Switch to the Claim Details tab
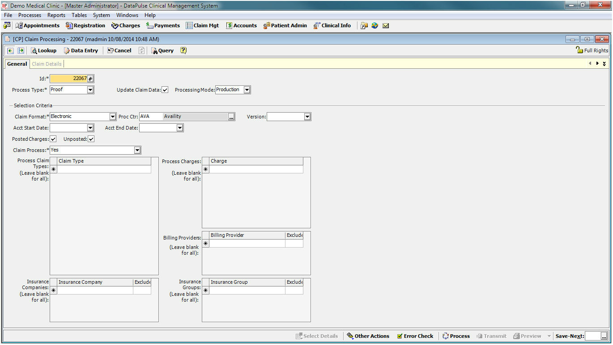The height and width of the screenshot is (345, 613). pyautogui.click(x=47, y=64)
